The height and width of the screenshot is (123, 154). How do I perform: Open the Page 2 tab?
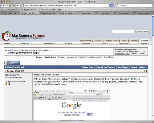(98, 40)
